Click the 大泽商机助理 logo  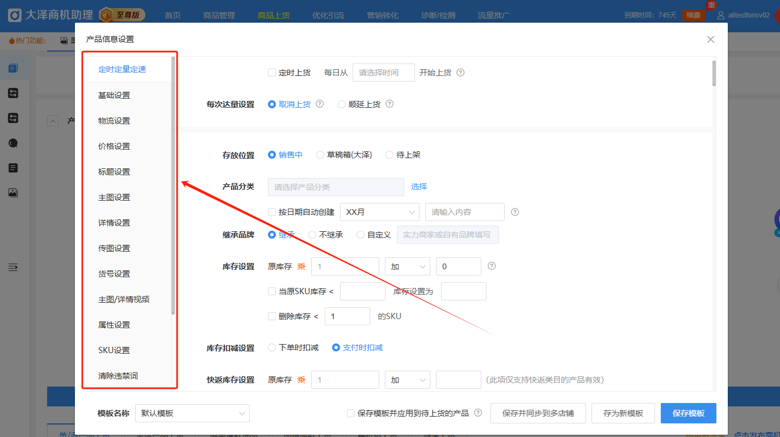coord(51,15)
